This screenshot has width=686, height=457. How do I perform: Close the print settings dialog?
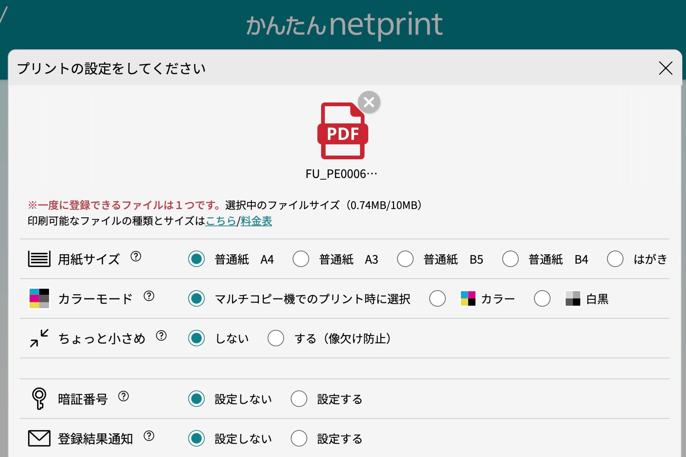(665, 68)
